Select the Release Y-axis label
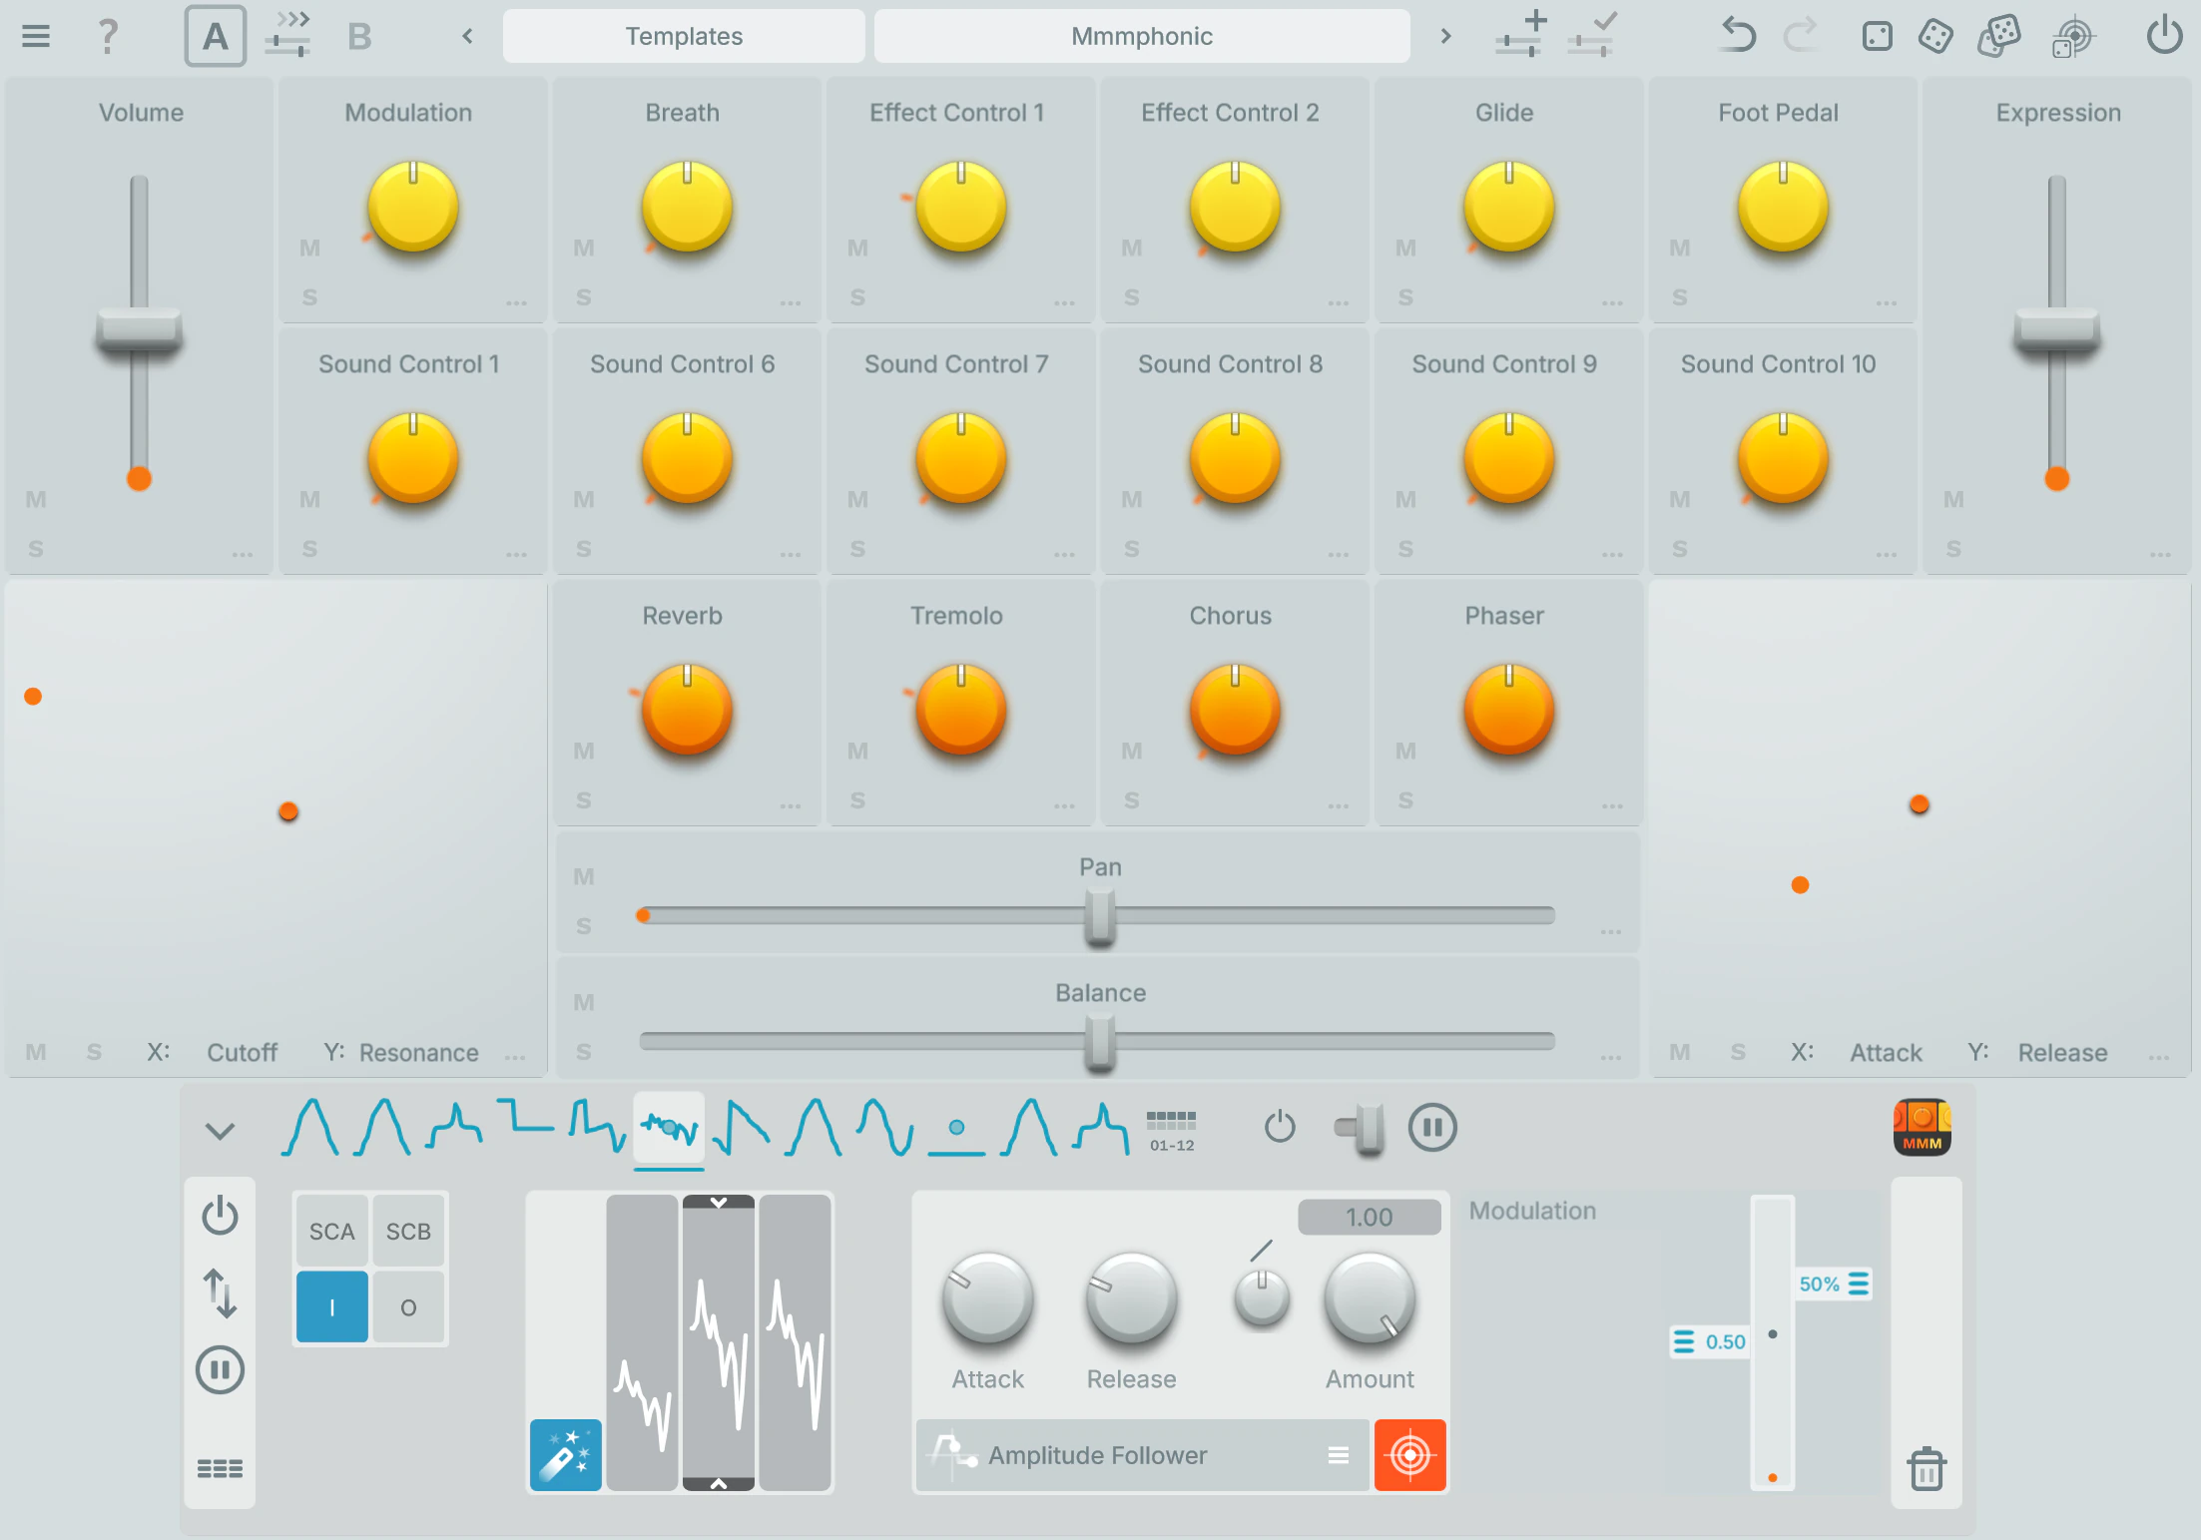The image size is (2201, 1540). 2062,1053
